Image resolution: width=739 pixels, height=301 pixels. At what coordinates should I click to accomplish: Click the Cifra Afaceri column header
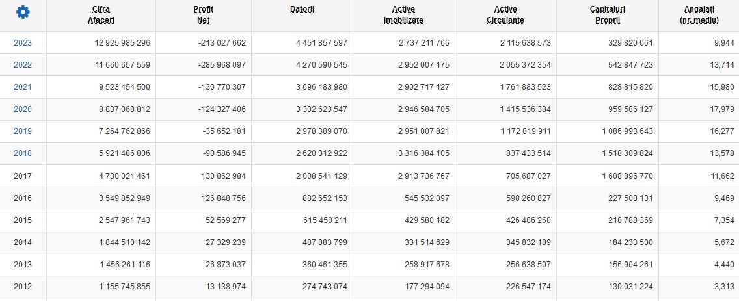(x=101, y=14)
